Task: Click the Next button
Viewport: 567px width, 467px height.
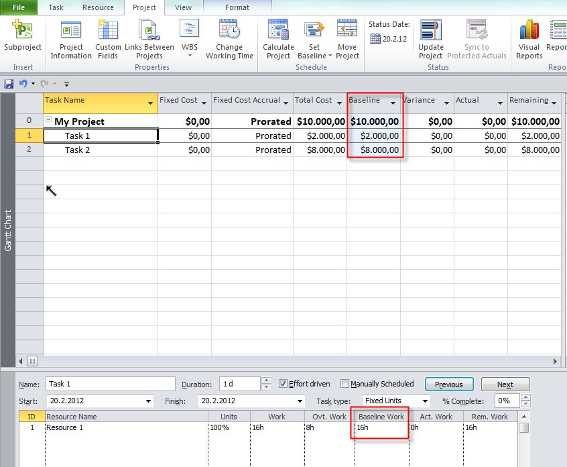Action: click(505, 384)
